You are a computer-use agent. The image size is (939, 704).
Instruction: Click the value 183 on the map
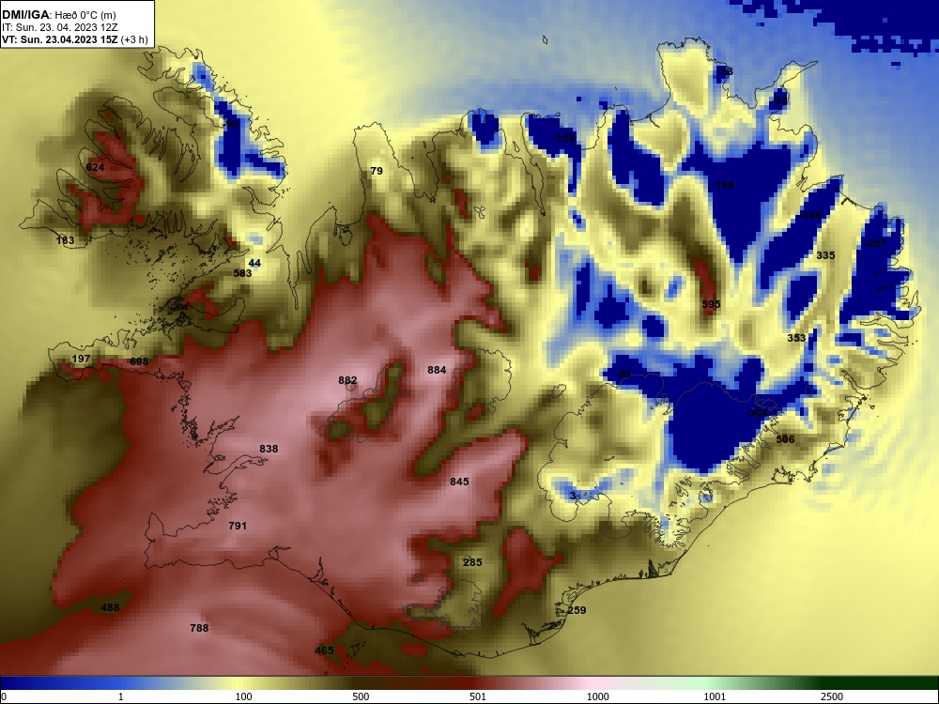click(66, 240)
